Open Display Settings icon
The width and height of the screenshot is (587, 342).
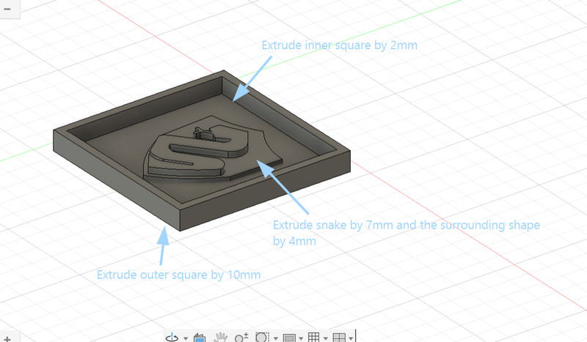[289, 338]
